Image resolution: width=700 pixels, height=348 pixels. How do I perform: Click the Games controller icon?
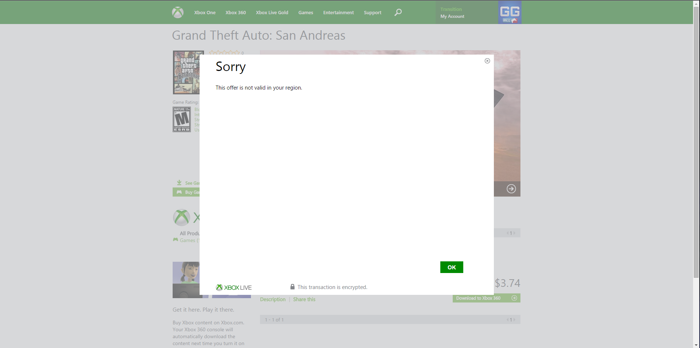coord(176,240)
